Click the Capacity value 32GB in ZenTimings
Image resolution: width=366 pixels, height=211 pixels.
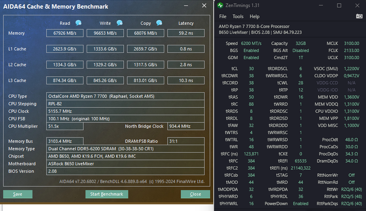(300, 43)
